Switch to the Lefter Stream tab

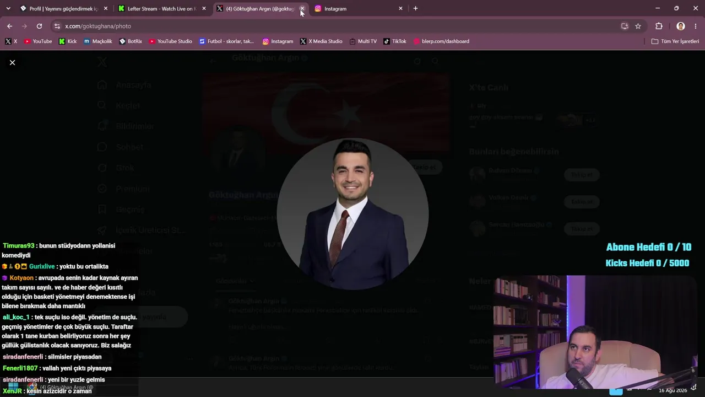tap(162, 8)
